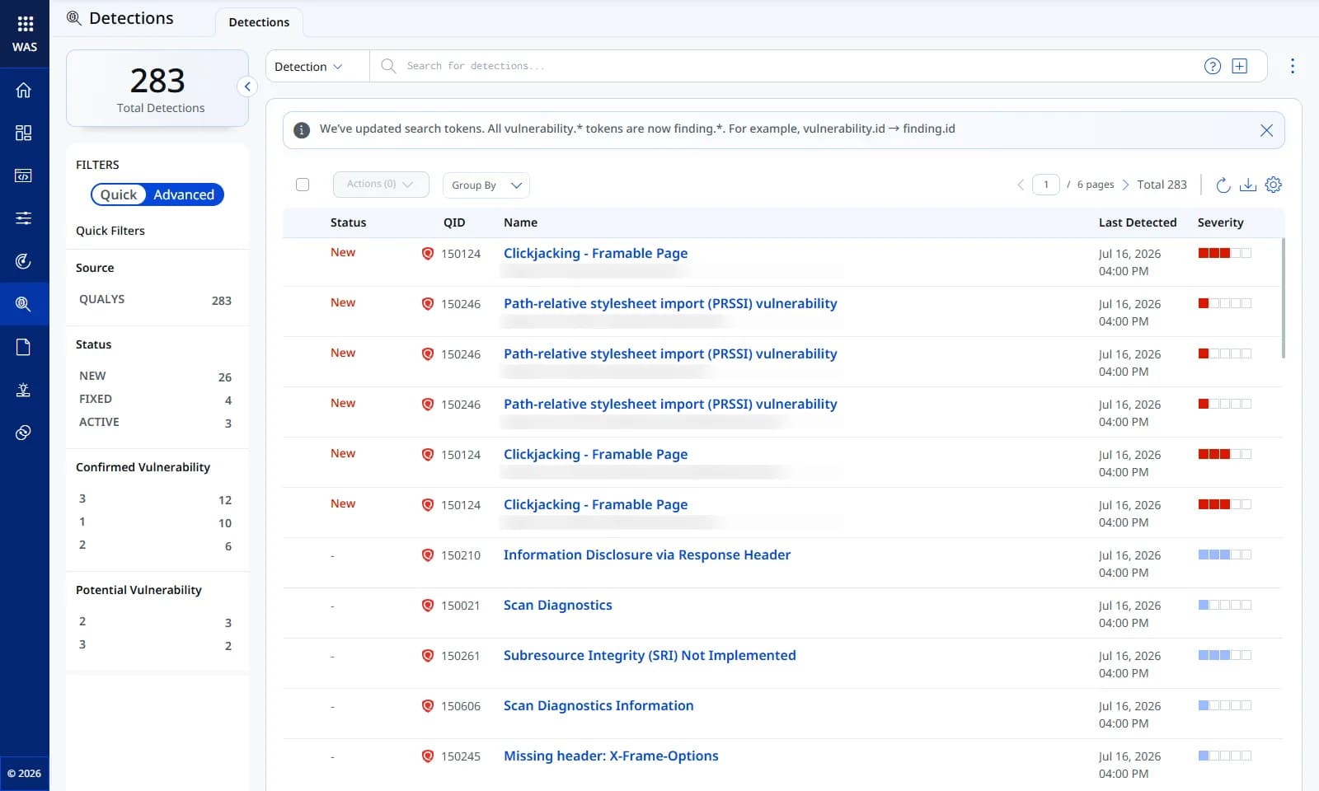This screenshot has height=791, width=1319.
Task: Collapse the filters panel with the arrow
Action: tap(247, 87)
